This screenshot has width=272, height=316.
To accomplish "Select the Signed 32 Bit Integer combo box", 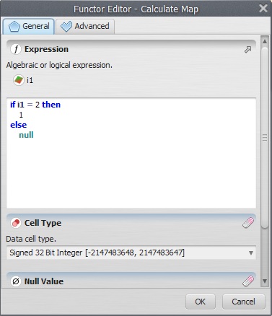I will [131, 253].
